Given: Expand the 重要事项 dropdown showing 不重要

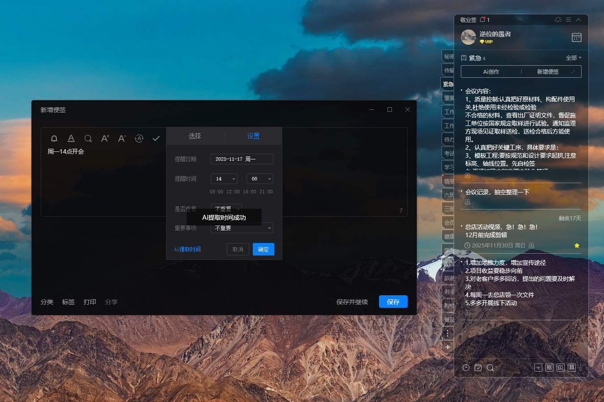Looking at the screenshot, I should [x=242, y=228].
